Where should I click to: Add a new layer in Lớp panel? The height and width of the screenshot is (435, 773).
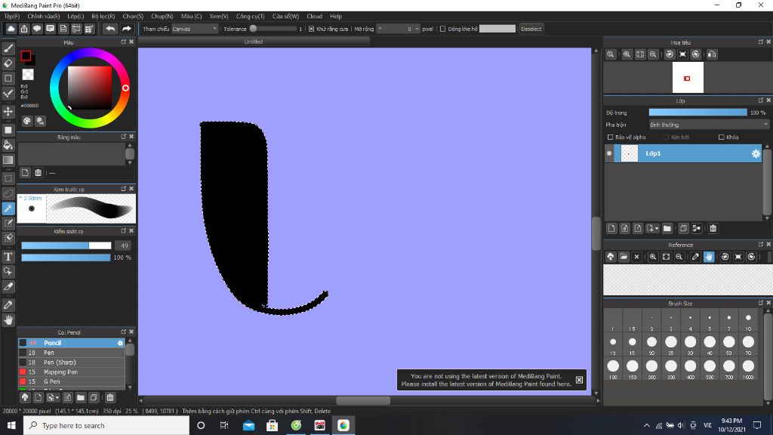[611, 228]
